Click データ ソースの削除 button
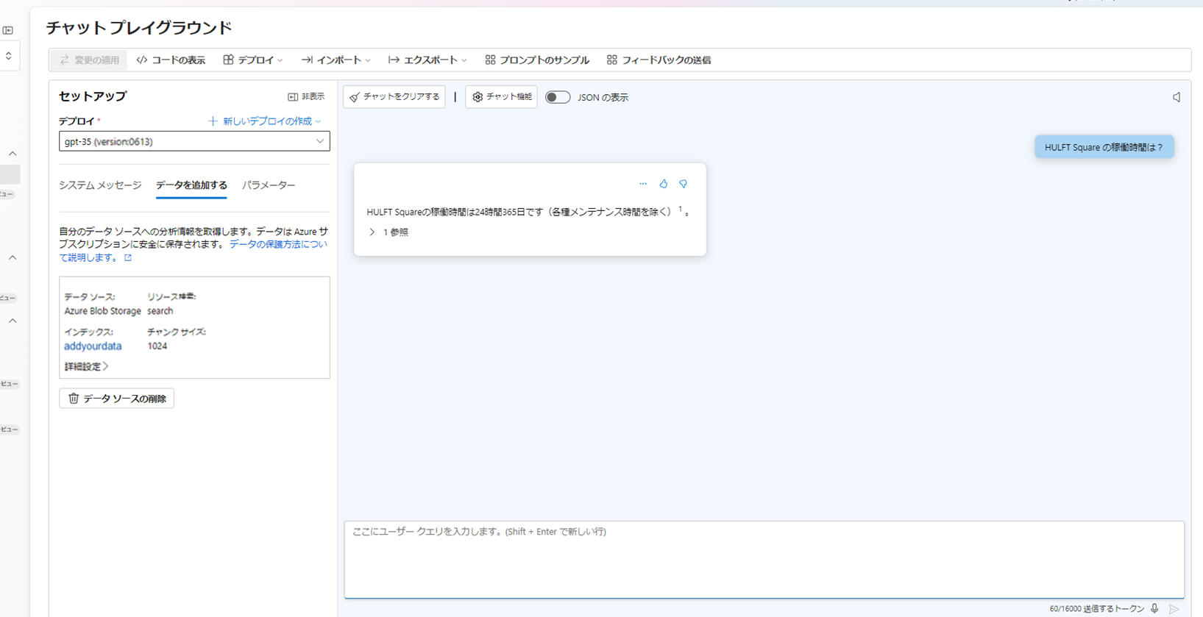The image size is (1203, 617). pyautogui.click(x=116, y=399)
